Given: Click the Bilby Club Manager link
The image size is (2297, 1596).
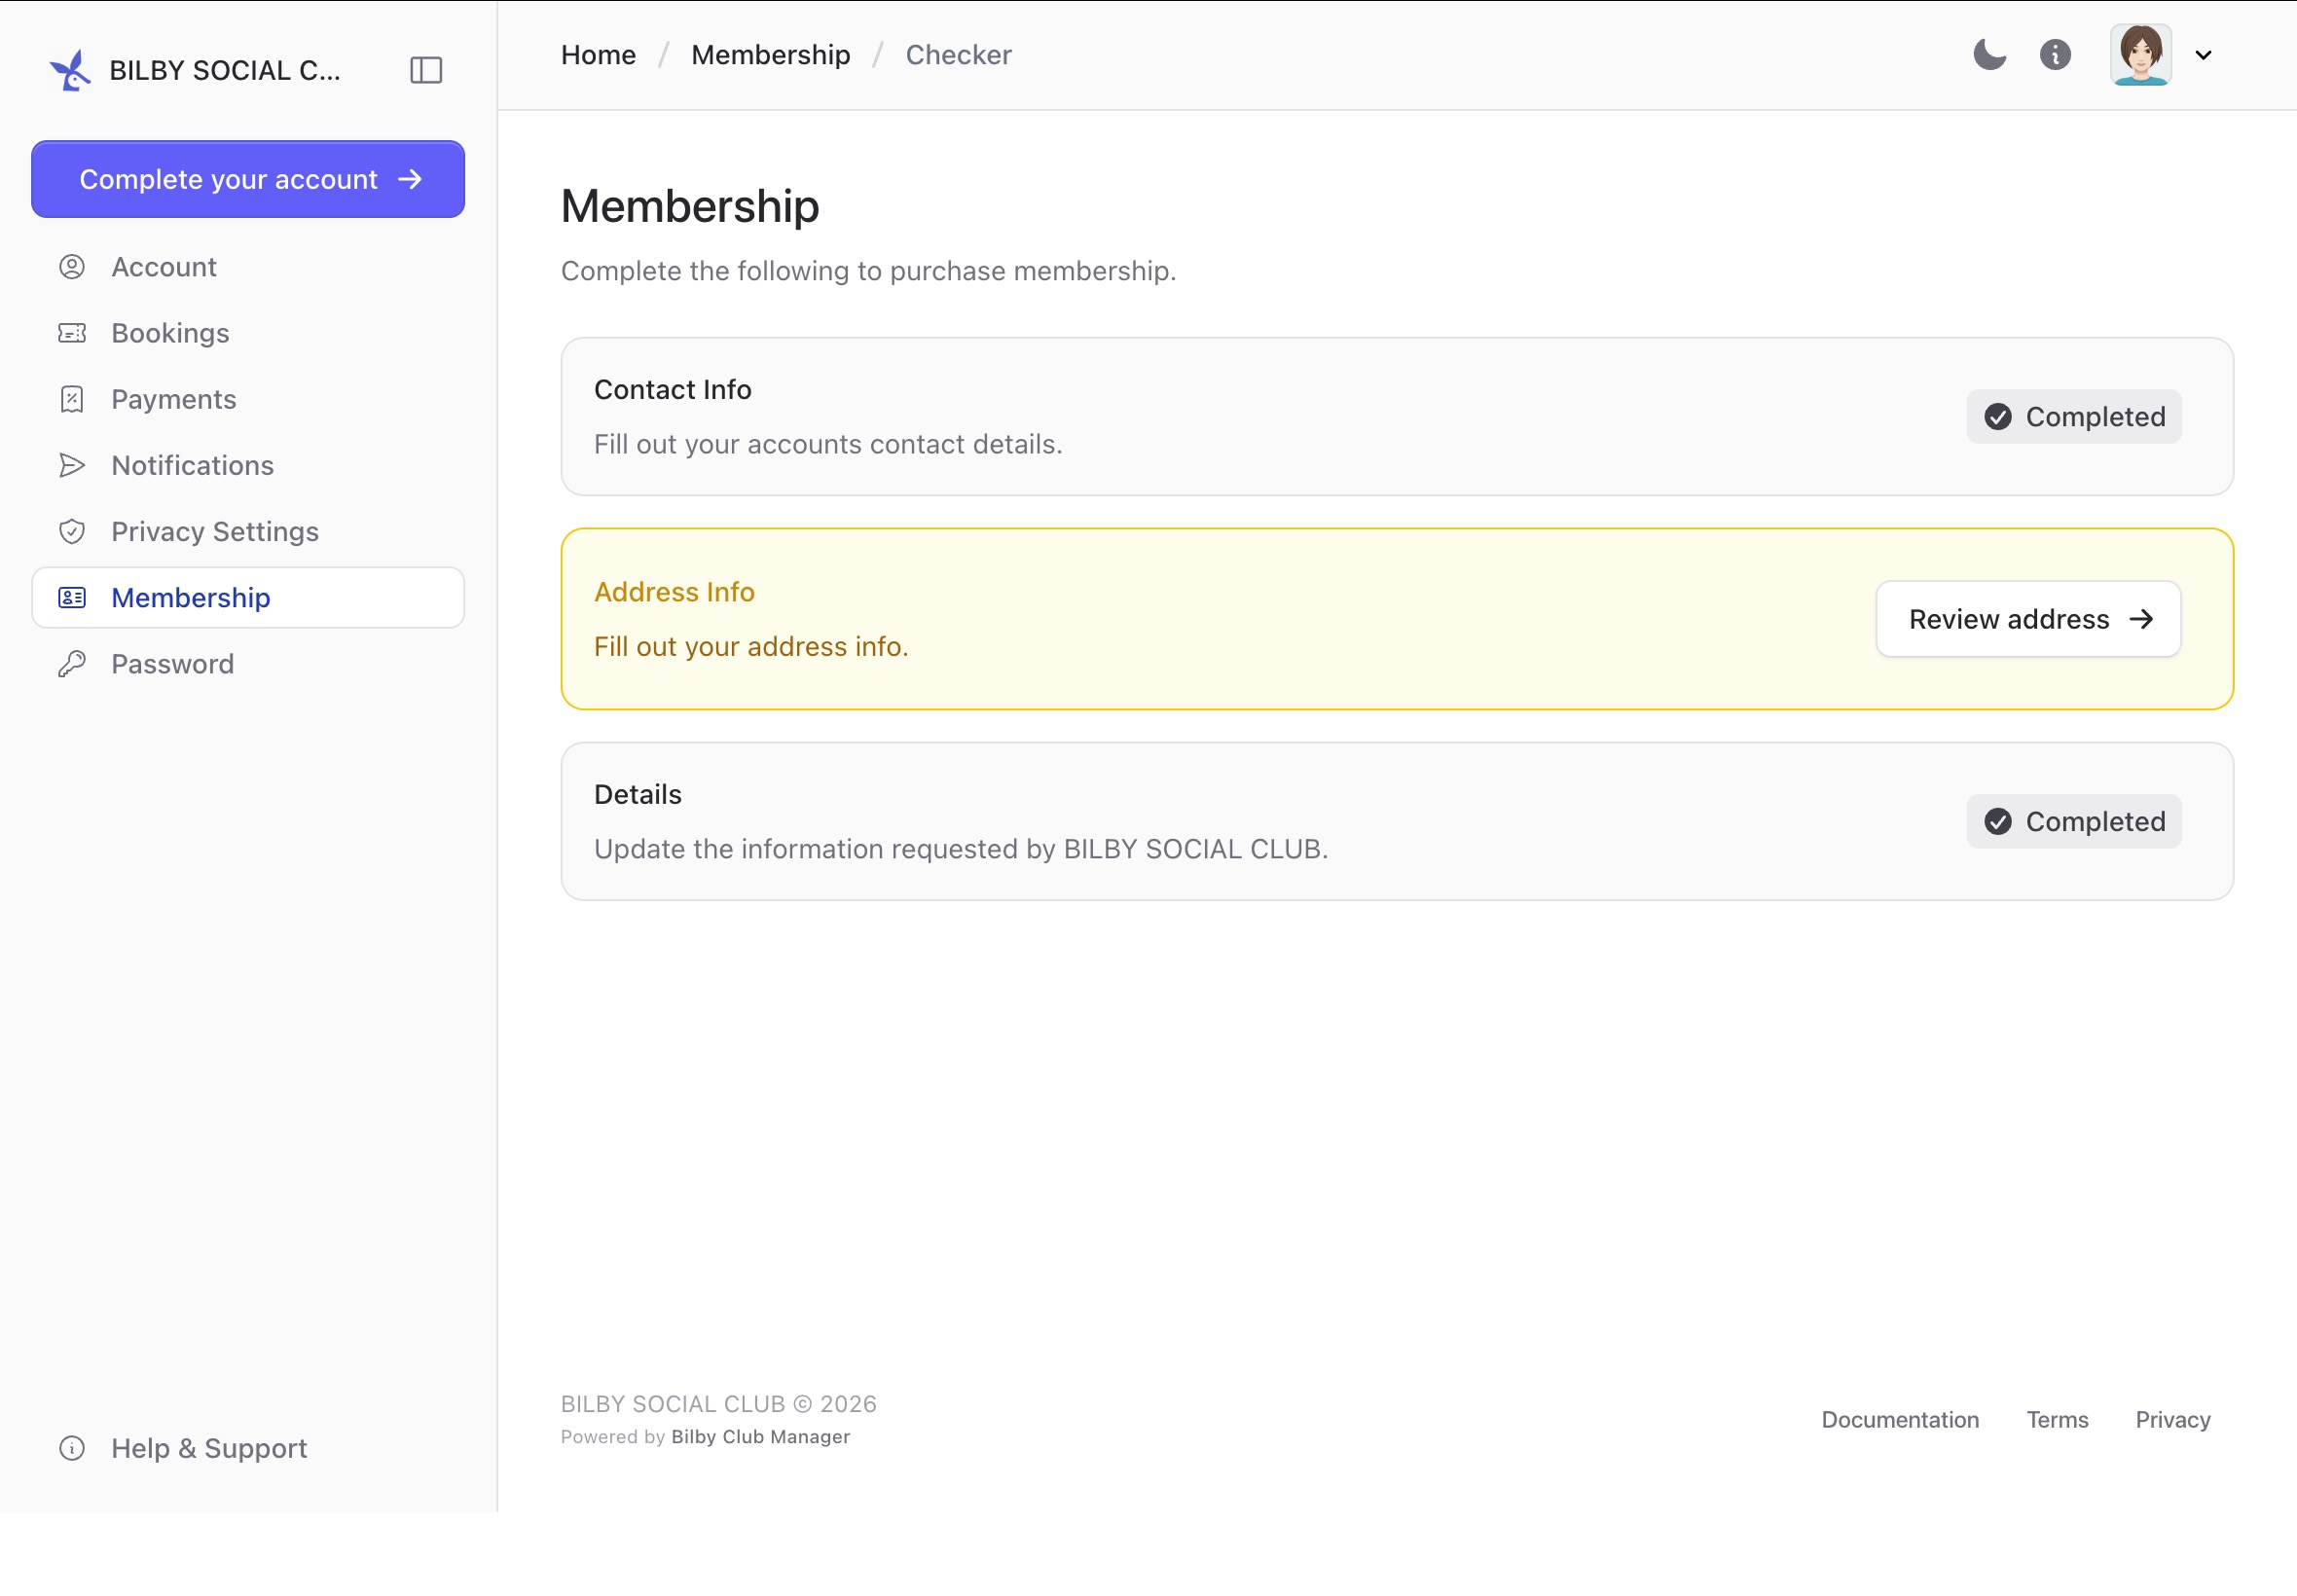Looking at the screenshot, I should point(760,1436).
